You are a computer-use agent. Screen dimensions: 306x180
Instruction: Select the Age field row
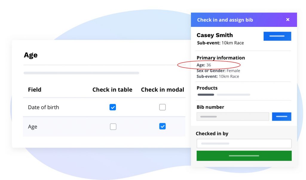(x=33, y=127)
